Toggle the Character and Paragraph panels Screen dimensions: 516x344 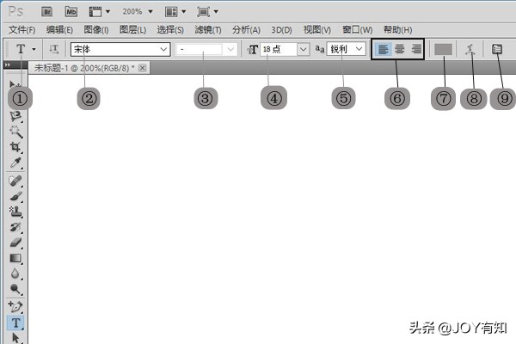496,49
